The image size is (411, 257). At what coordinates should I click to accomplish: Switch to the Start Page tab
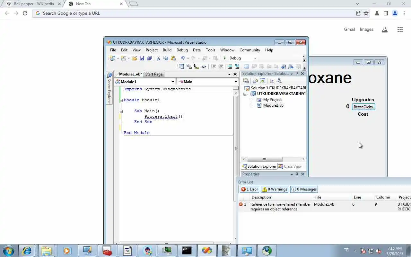(x=154, y=74)
